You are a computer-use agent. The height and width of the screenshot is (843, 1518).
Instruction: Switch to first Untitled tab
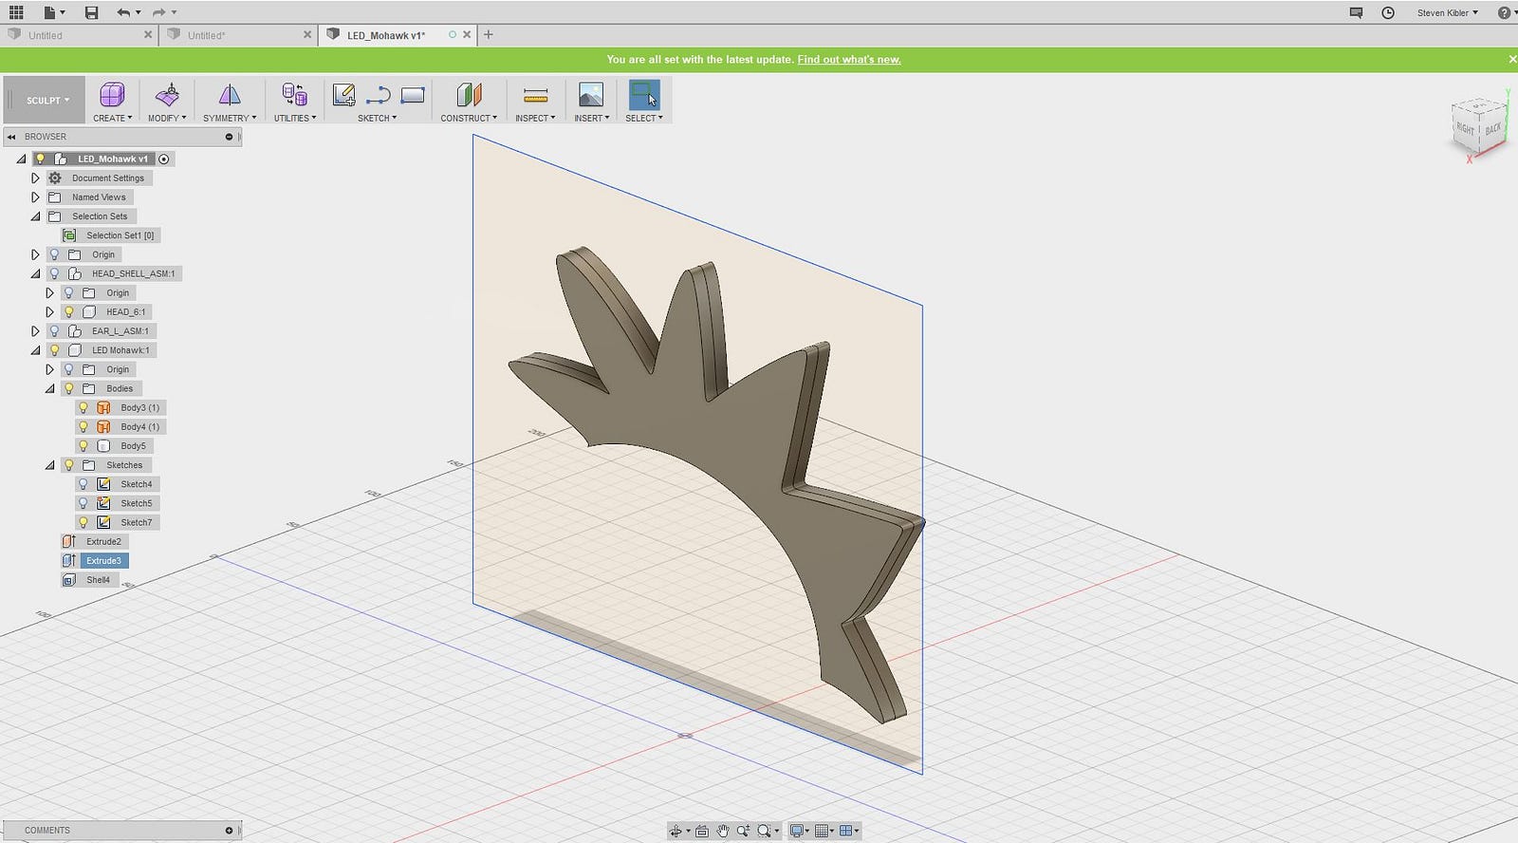pyautogui.click(x=79, y=35)
